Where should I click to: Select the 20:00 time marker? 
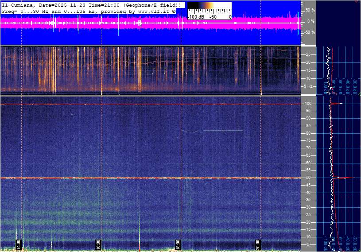(x=257, y=244)
